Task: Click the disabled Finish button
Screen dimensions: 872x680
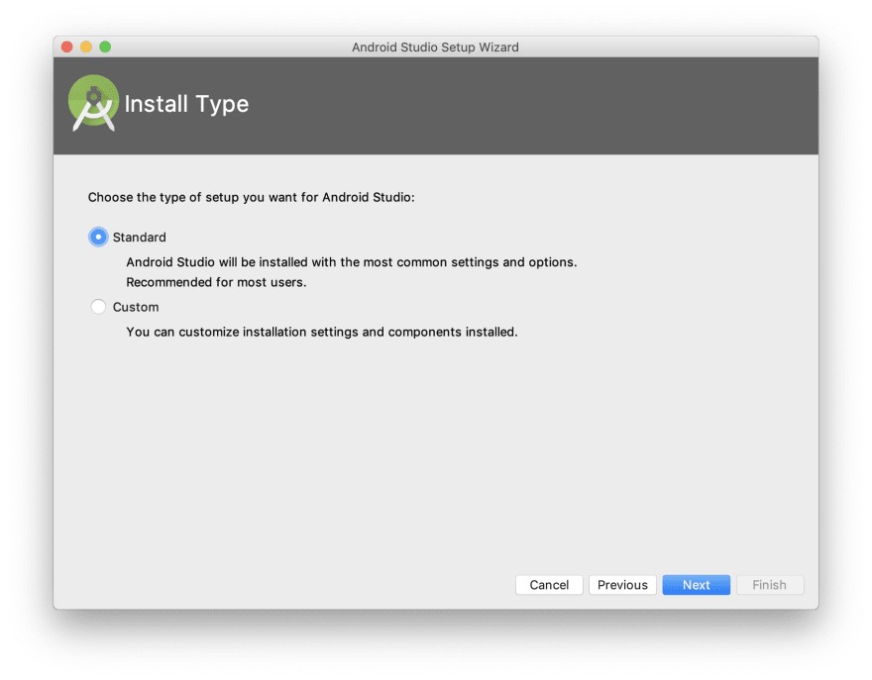Action: (770, 584)
